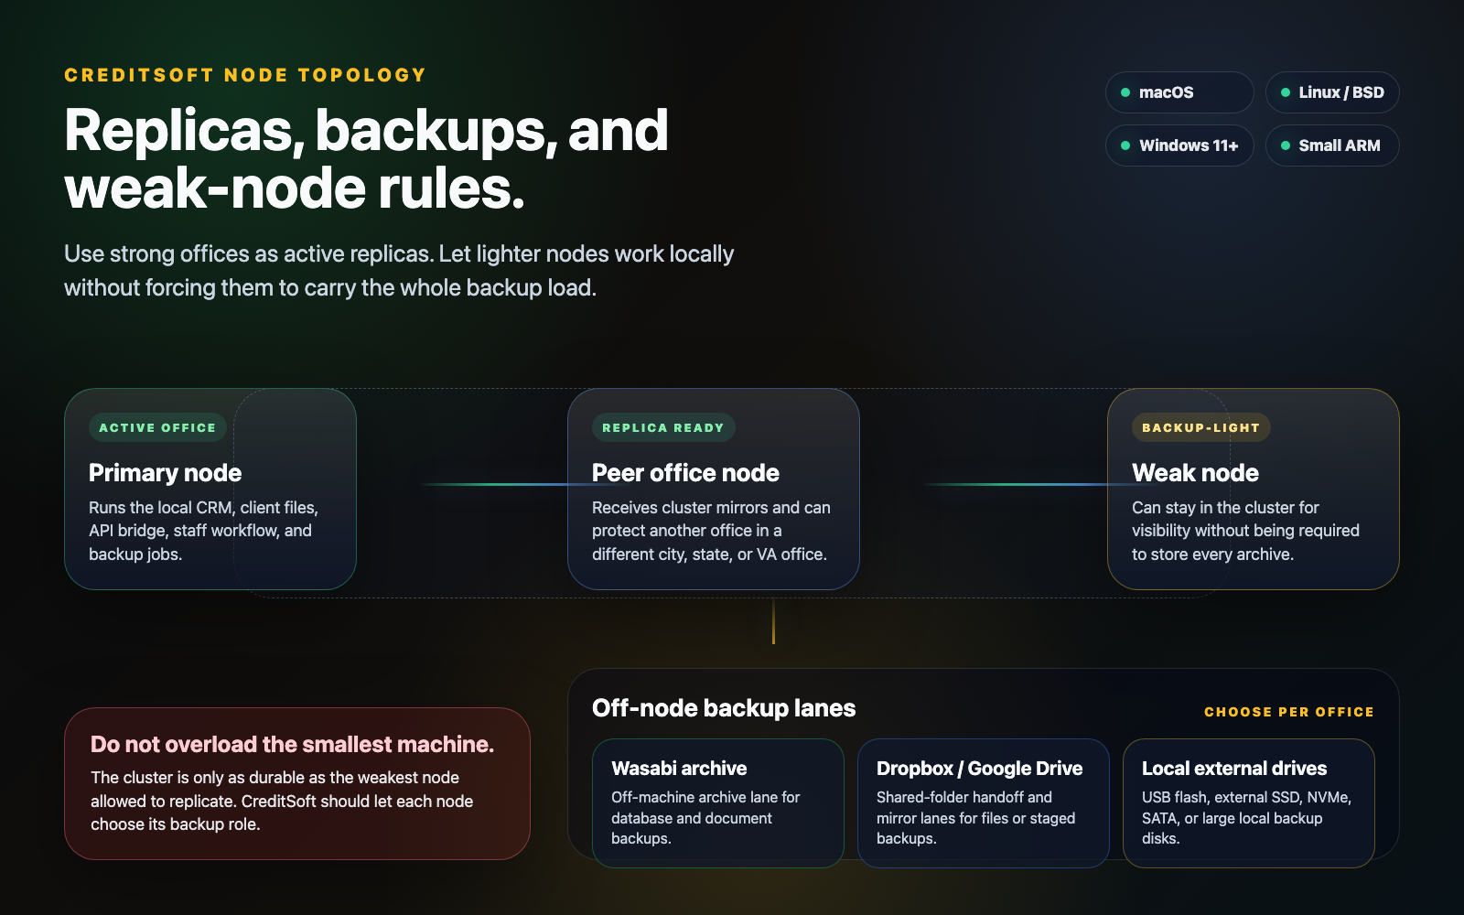Click the Peer office node description text

coord(711,531)
